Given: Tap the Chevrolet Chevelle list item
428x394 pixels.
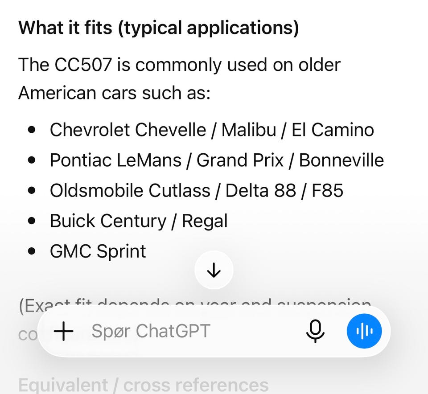Looking at the screenshot, I should pos(212,130).
